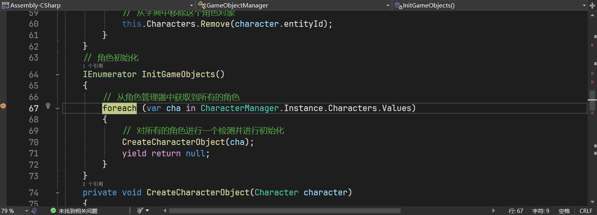Image resolution: width=597 pixels, height=215 pixels.
Task: Toggle the breakpoint on line 67
Action: pyautogui.click(x=3, y=106)
